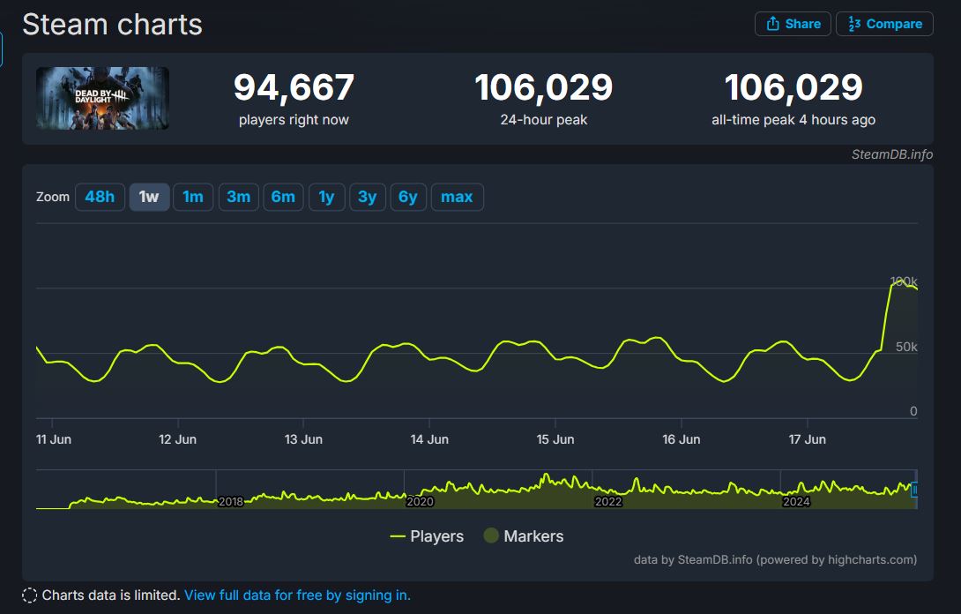This screenshot has height=614, width=961.
Task: Click the Share button icon
Action: click(773, 24)
